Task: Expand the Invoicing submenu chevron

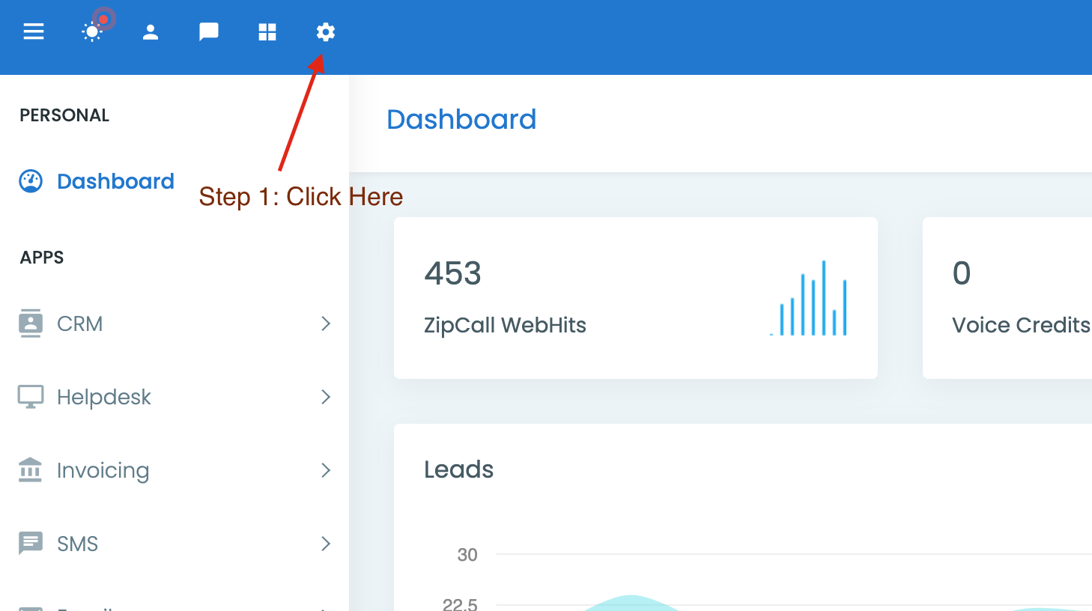Action: tap(326, 470)
